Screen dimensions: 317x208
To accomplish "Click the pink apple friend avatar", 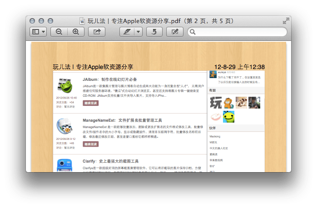I will point(216,117).
